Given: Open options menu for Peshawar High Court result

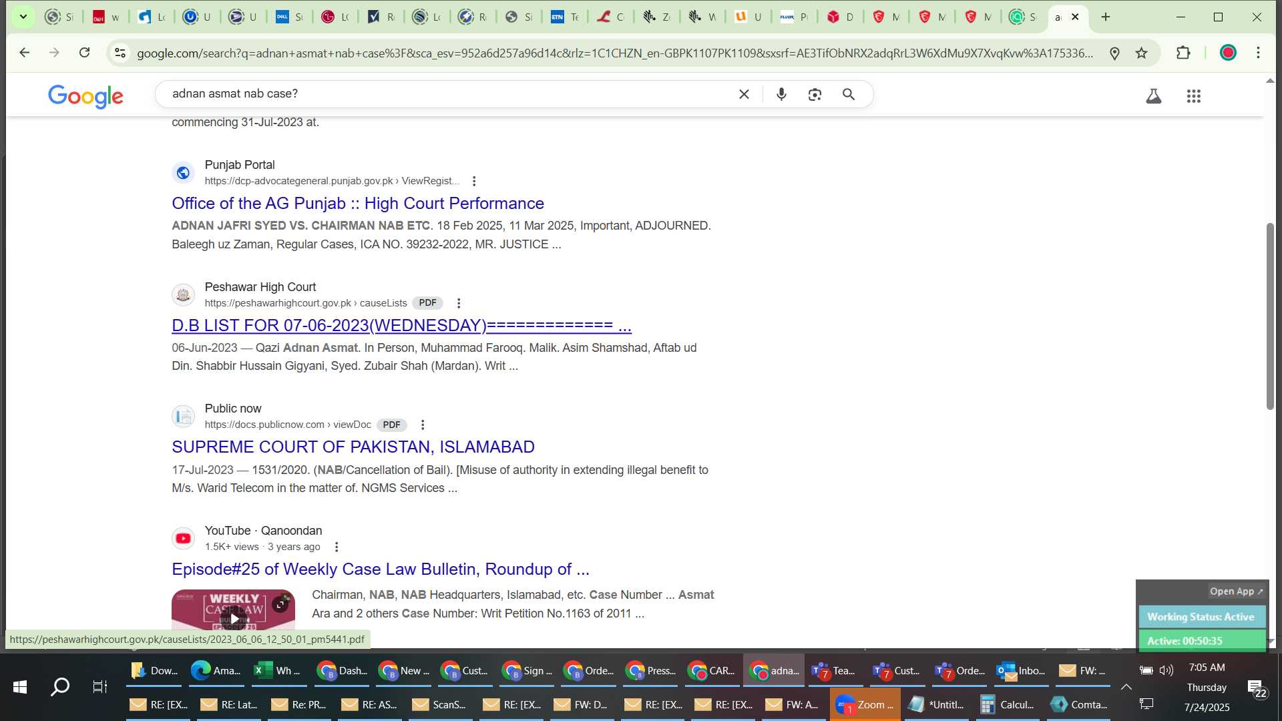Looking at the screenshot, I should (x=459, y=303).
